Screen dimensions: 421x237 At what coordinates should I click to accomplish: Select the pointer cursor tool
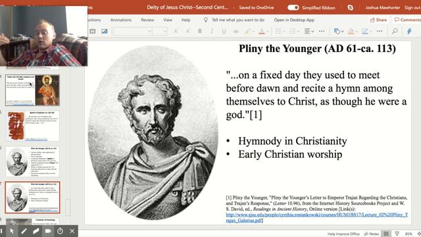12,231
